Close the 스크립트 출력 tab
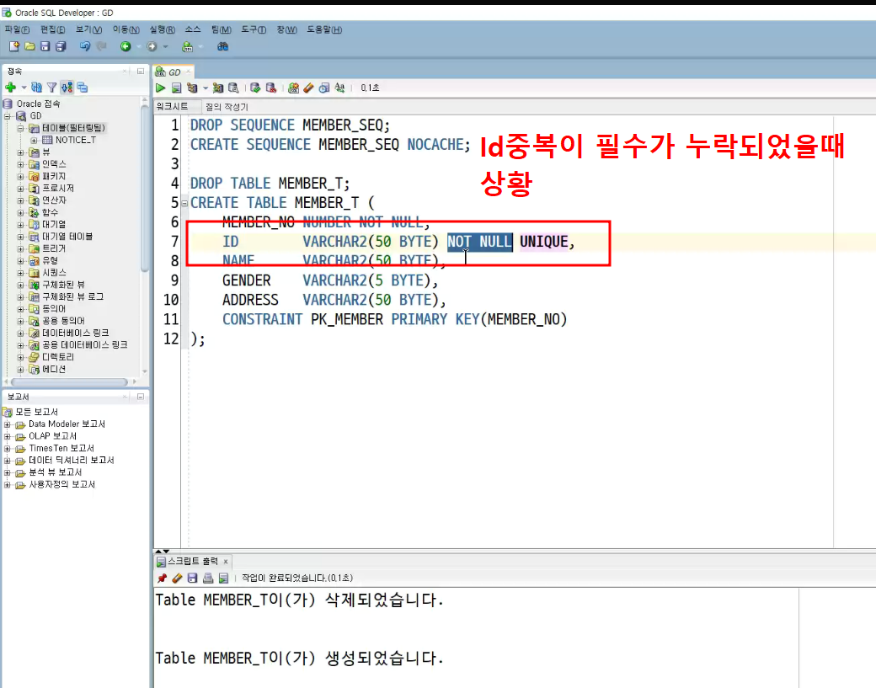This screenshot has width=876, height=688. point(226,562)
